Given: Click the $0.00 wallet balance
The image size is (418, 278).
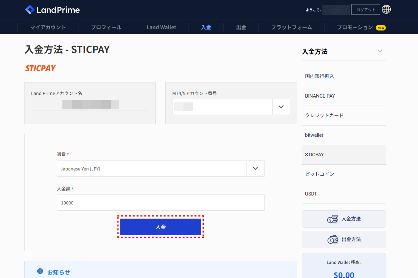Looking at the screenshot, I should tap(344, 275).
